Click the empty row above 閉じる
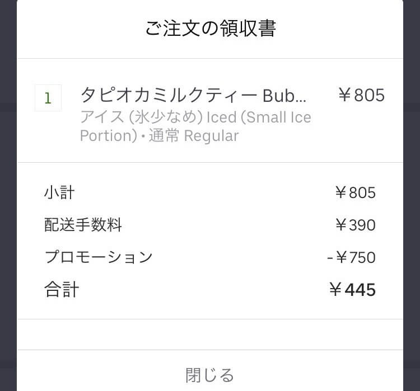This screenshot has height=391, width=420. [x=210, y=335]
